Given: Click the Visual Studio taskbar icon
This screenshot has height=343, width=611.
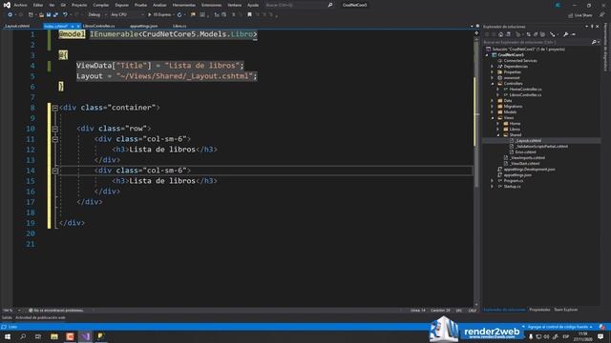Looking at the screenshot, I should (x=86, y=336).
